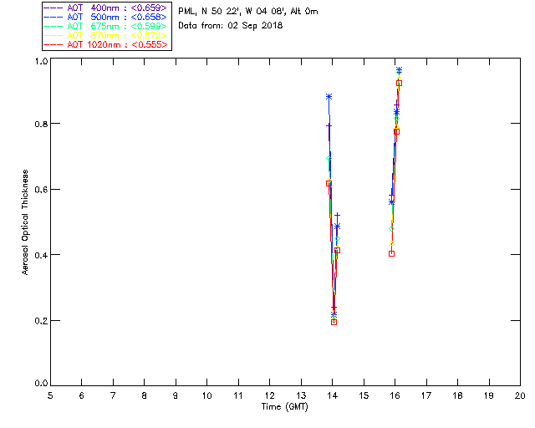Image resolution: width=535 pixels, height=428 pixels.
Task: Click the x-axis tick label 8
Action: 145,395
